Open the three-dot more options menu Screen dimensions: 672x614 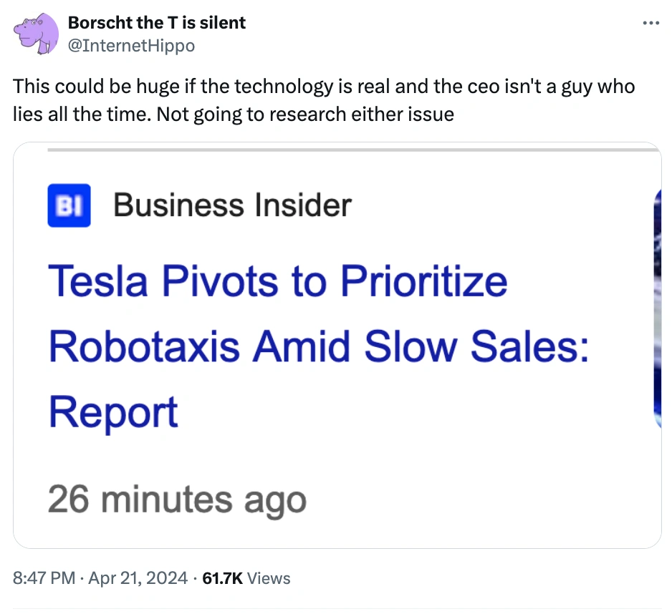(x=651, y=23)
